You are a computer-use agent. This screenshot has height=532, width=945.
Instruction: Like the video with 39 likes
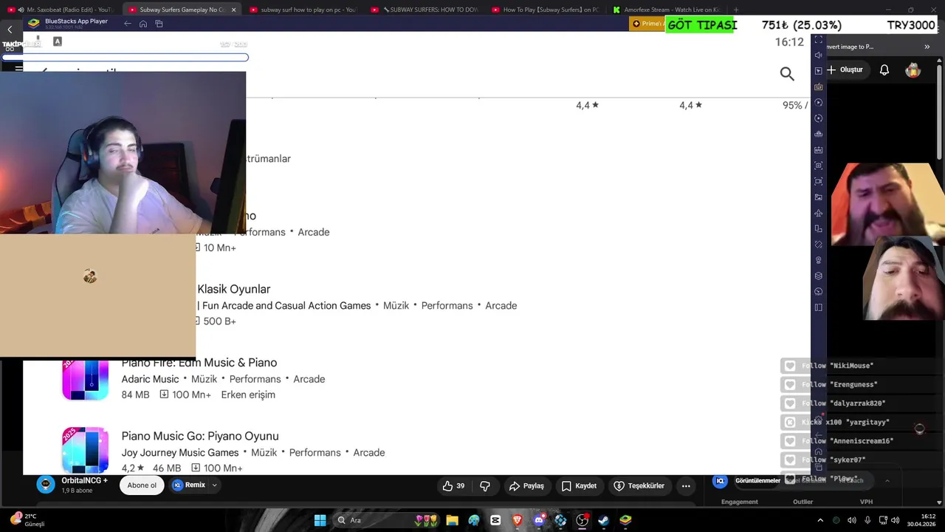(x=453, y=485)
